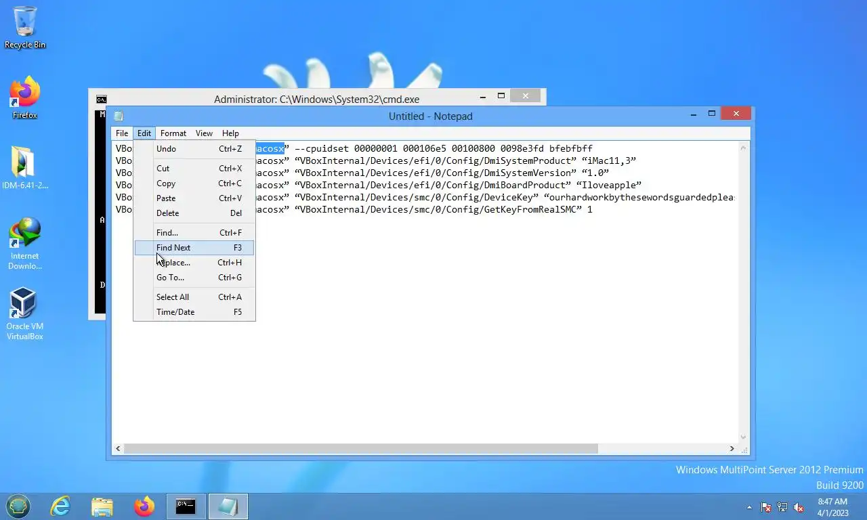Maximize the cmd.exe window
This screenshot has height=520, width=867.
click(501, 97)
